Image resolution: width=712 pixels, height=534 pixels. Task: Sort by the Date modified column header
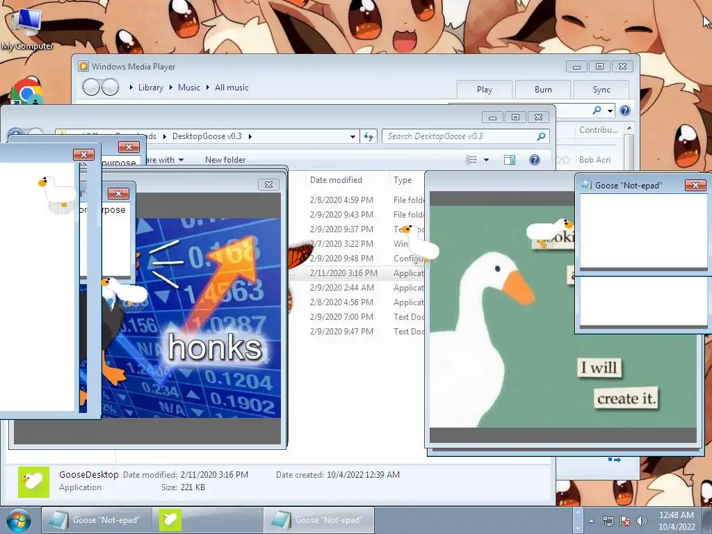(336, 180)
